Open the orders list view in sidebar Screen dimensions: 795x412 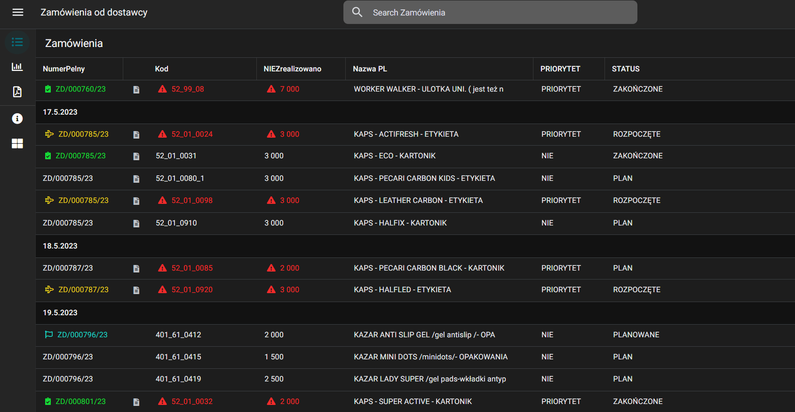17,42
